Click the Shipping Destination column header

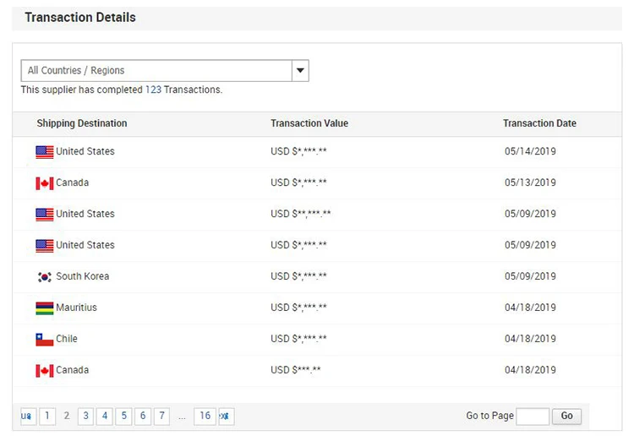pos(82,123)
